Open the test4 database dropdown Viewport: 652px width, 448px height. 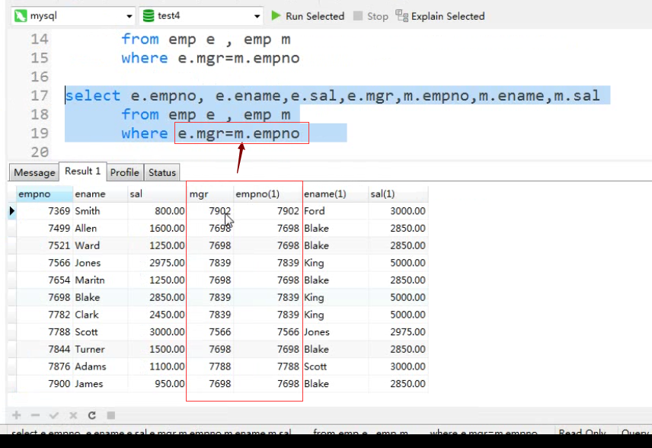click(x=257, y=17)
